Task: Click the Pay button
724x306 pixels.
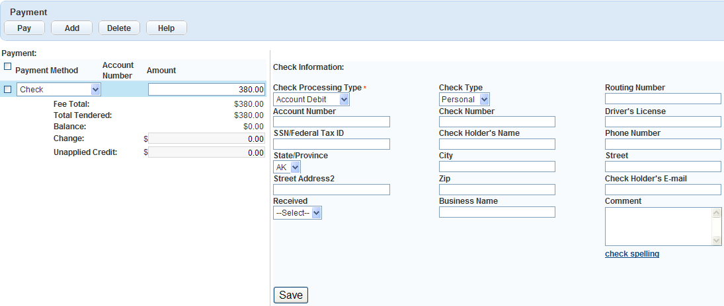Action: click(24, 28)
